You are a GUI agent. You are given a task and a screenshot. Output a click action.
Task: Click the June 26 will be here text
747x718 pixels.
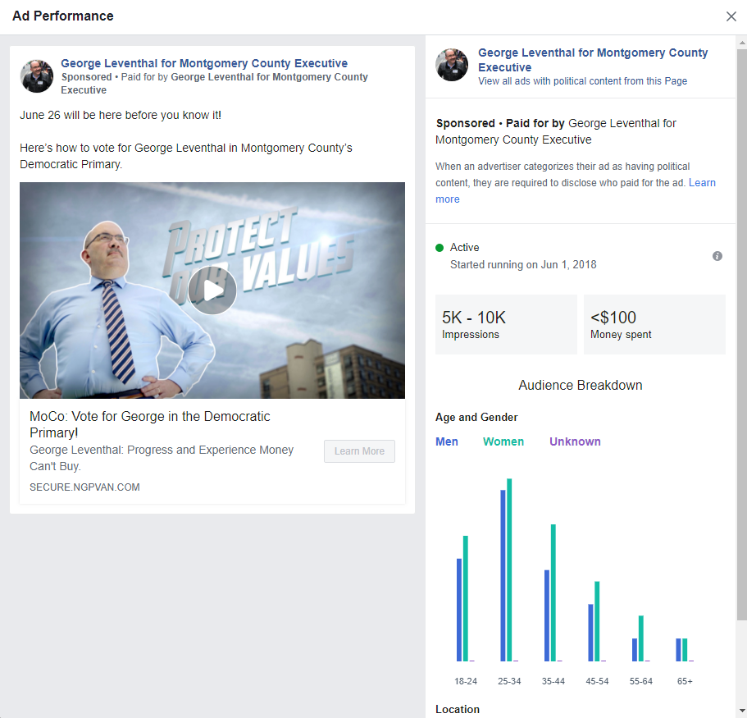[x=121, y=115]
